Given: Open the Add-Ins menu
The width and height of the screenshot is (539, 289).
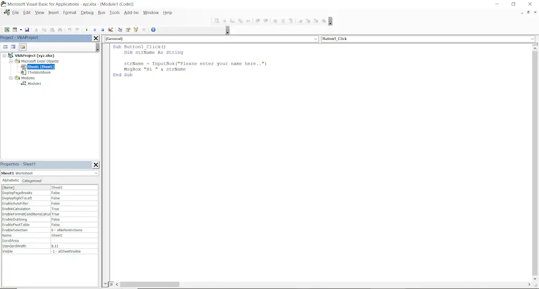Looking at the screenshot, I should [131, 13].
